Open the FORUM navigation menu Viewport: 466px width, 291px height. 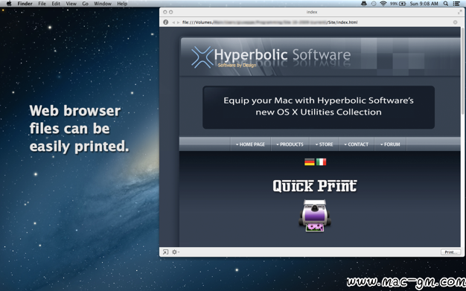pyautogui.click(x=390, y=144)
